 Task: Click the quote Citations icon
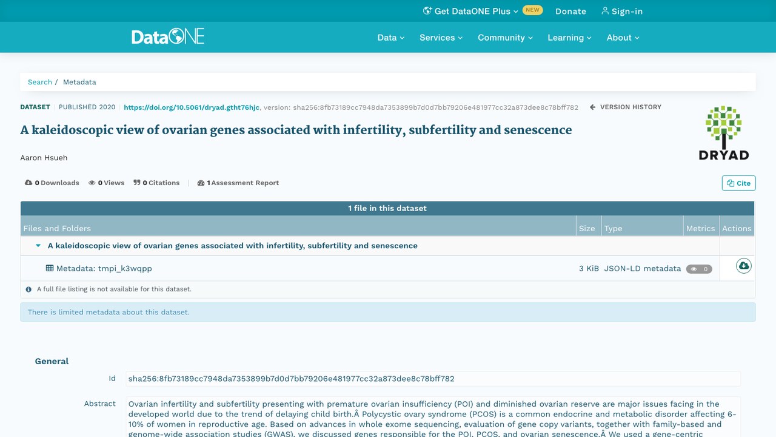pyautogui.click(x=137, y=183)
